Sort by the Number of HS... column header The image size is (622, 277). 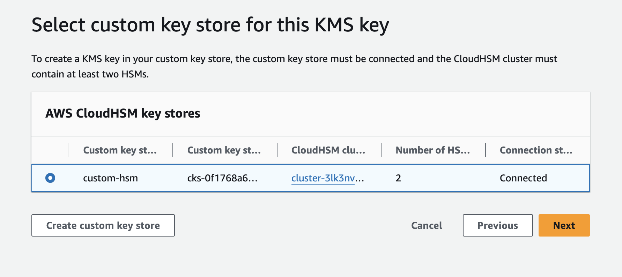click(x=432, y=150)
